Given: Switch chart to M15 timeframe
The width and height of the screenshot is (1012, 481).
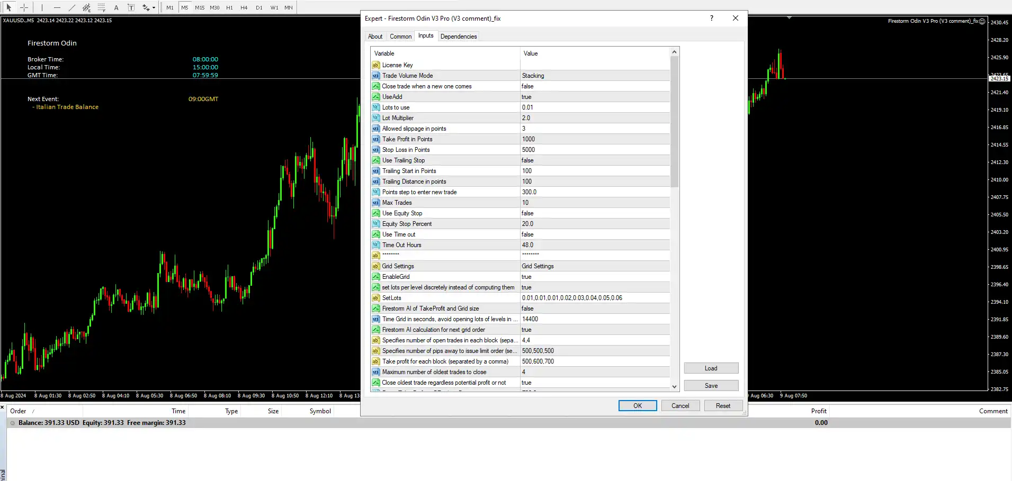Looking at the screenshot, I should point(200,7).
